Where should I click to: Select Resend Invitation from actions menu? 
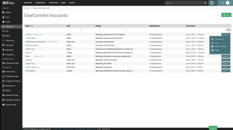[221, 46]
